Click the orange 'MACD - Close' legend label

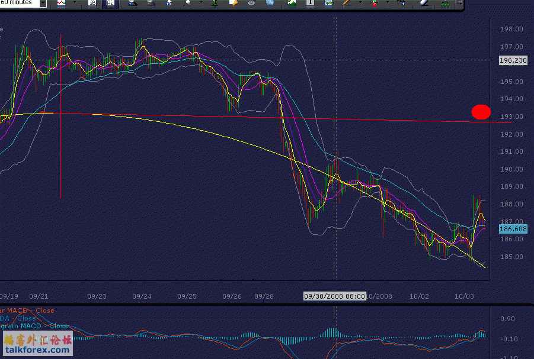click(27, 311)
